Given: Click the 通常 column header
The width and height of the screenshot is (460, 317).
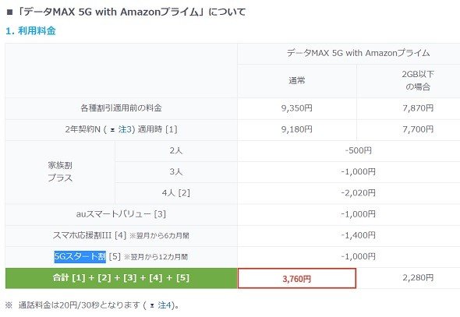Looking at the screenshot, I should (x=296, y=80).
